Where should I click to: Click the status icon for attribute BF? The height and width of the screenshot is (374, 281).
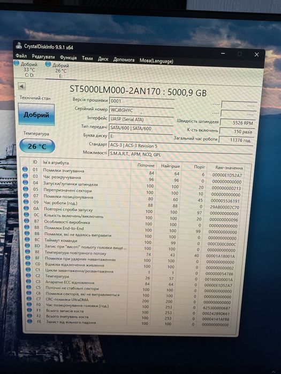pyautogui.click(x=28, y=258)
